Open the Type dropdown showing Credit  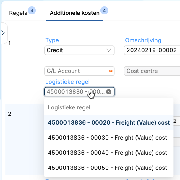[79, 50]
